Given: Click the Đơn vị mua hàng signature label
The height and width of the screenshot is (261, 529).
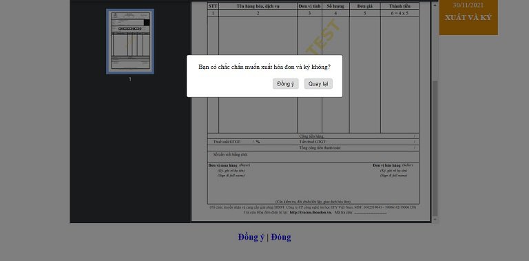Looking at the screenshot, I should pyautogui.click(x=223, y=165).
